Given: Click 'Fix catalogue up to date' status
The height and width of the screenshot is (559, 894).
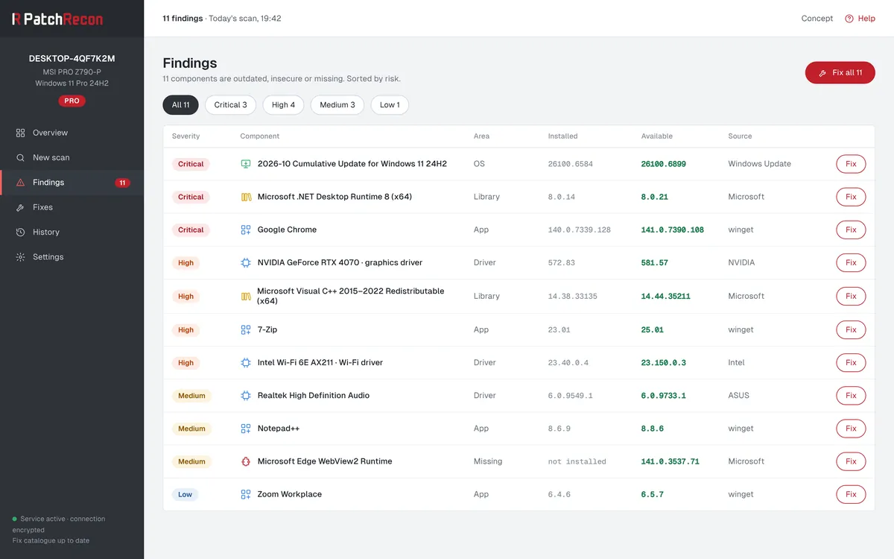Looking at the screenshot, I should tap(51, 540).
